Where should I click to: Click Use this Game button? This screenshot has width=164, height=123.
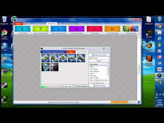99,86
